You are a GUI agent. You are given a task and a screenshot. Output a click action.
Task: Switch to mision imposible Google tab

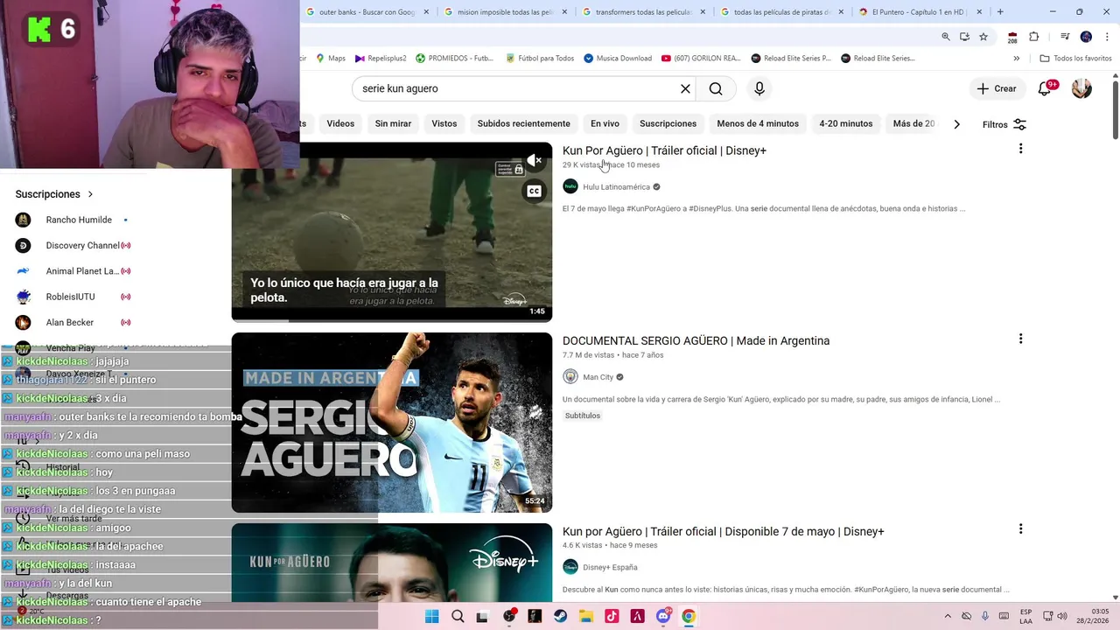pyautogui.click(x=505, y=12)
